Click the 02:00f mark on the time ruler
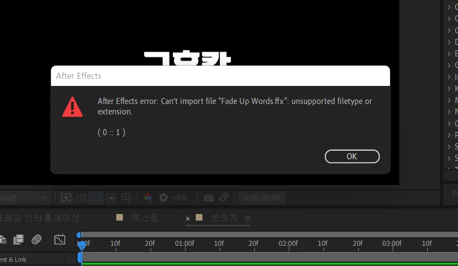Image resolution: width=458 pixels, height=266 pixels. 289,243
